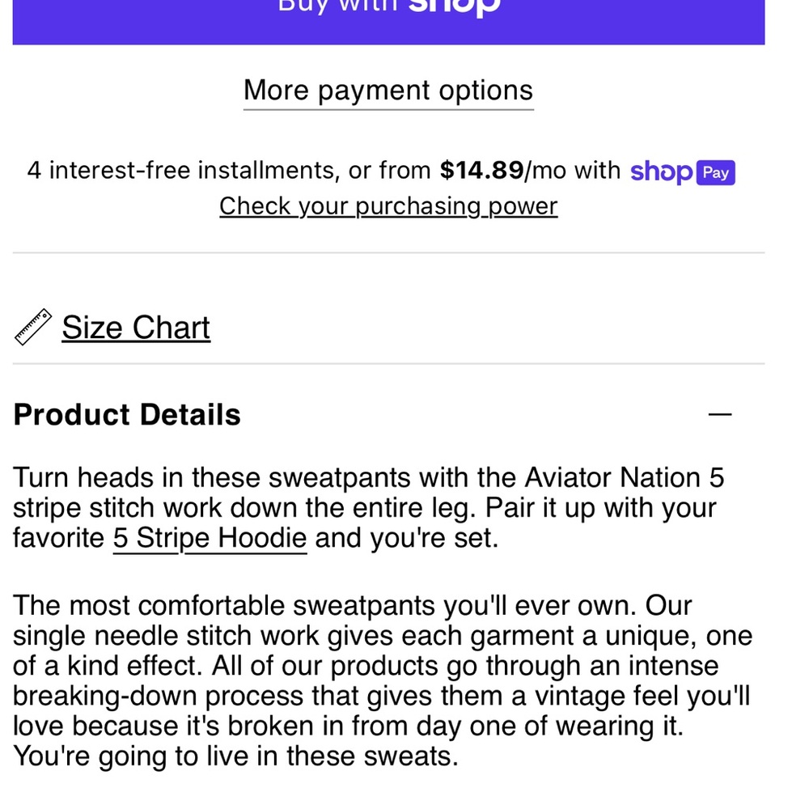809x809 pixels.
Task: Click the Aviator Nation stripe description paragraph
Action: (368, 508)
